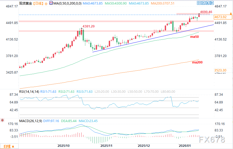The height and width of the screenshot is (149, 233).
Task: Open the 日线 period dropdown at bottom left
Action: tap(9, 146)
